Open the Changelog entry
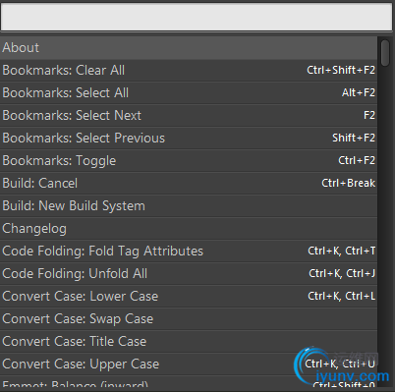The width and height of the screenshot is (395, 392). pyautogui.click(x=189, y=229)
